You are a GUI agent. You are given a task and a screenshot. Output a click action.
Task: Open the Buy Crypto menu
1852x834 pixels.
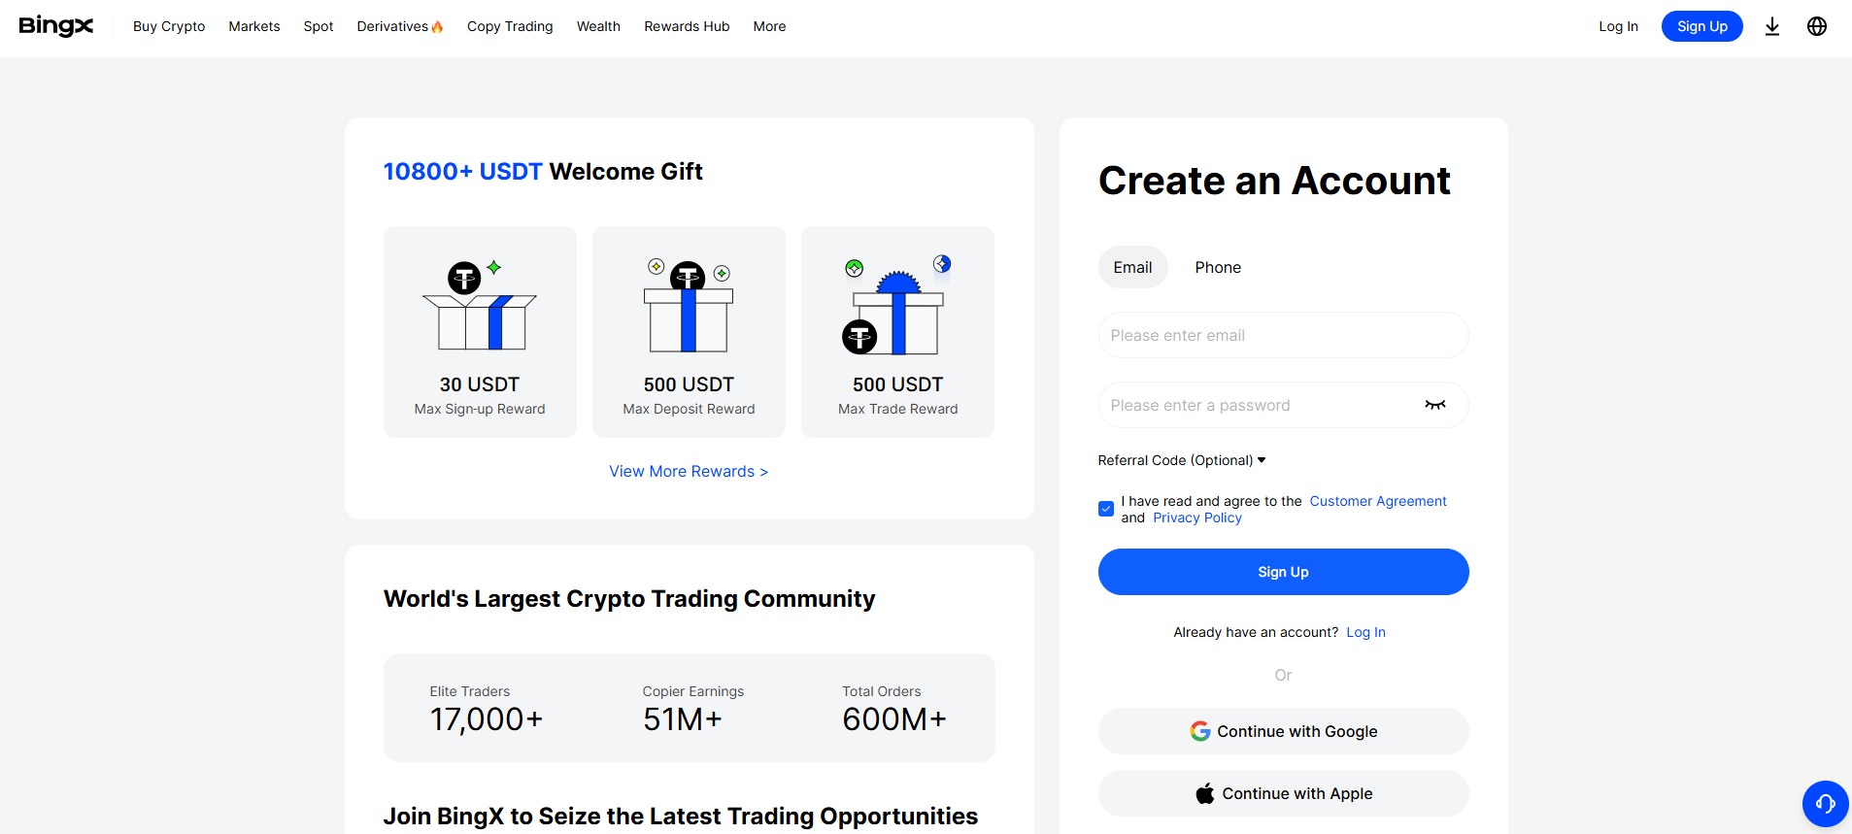point(169,26)
